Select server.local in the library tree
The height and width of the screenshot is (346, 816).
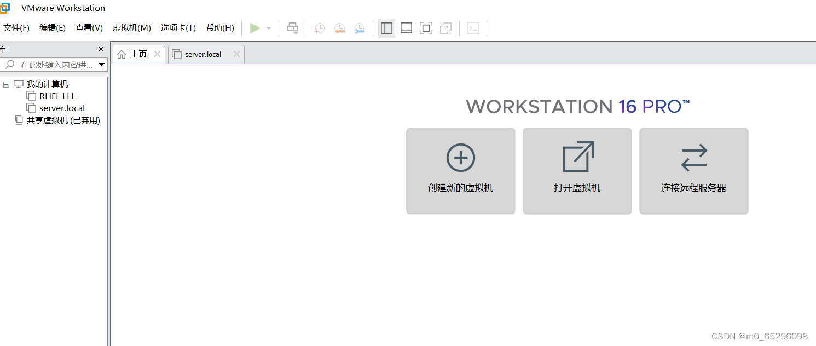[x=62, y=108]
